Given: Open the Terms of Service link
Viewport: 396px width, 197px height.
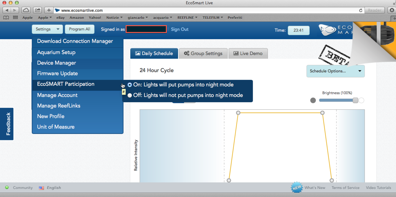Looking at the screenshot, I should (x=346, y=188).
